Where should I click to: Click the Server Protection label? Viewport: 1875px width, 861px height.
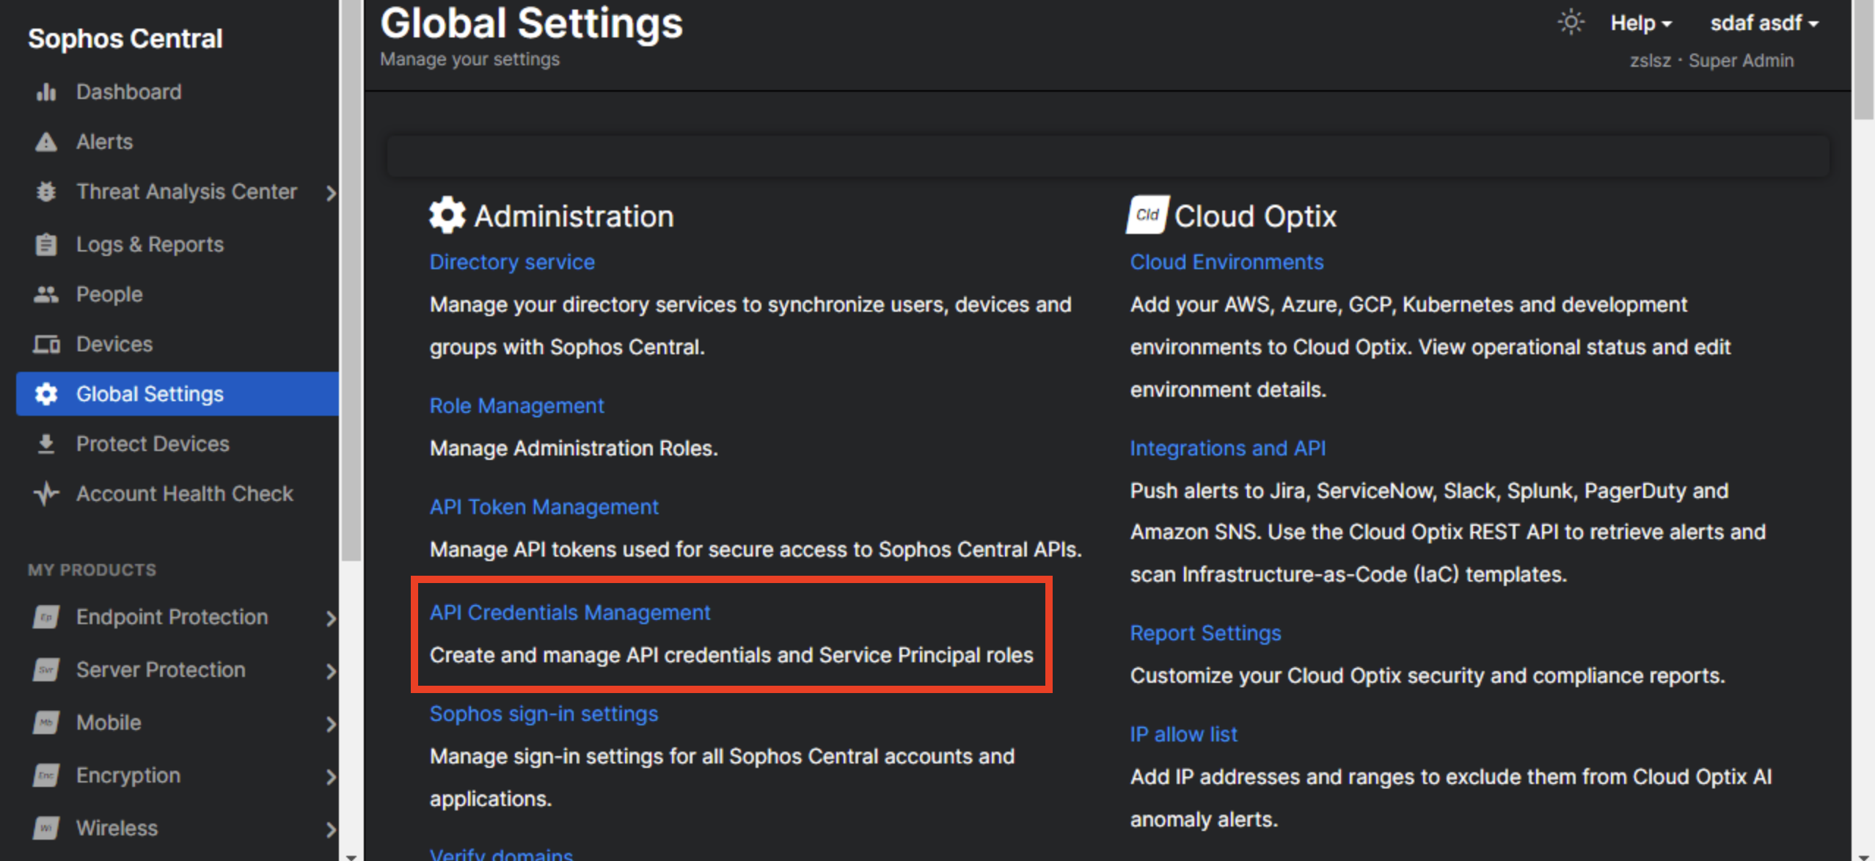point(161,670)
